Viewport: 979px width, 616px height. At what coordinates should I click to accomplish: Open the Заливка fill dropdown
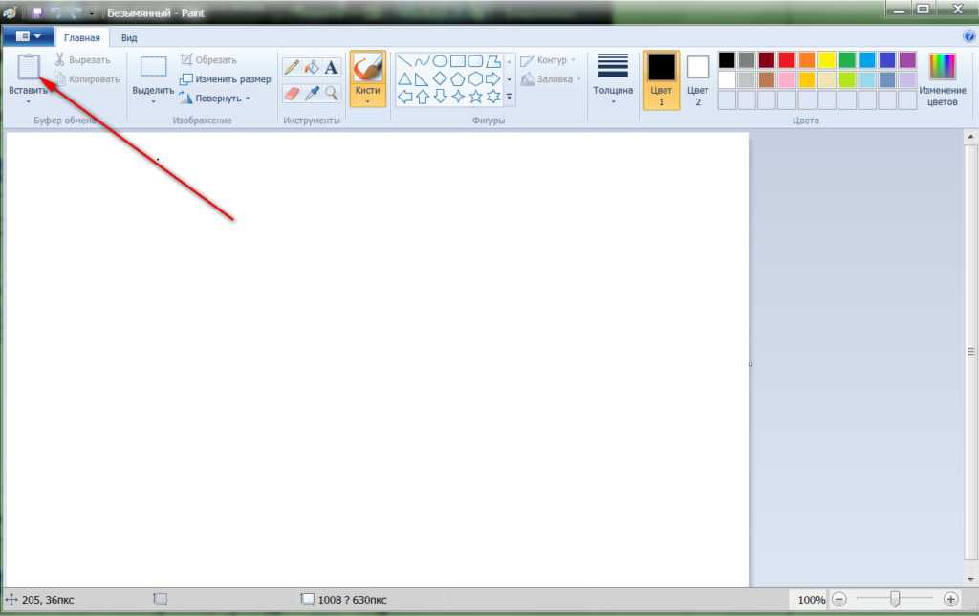tap(578, 79)
